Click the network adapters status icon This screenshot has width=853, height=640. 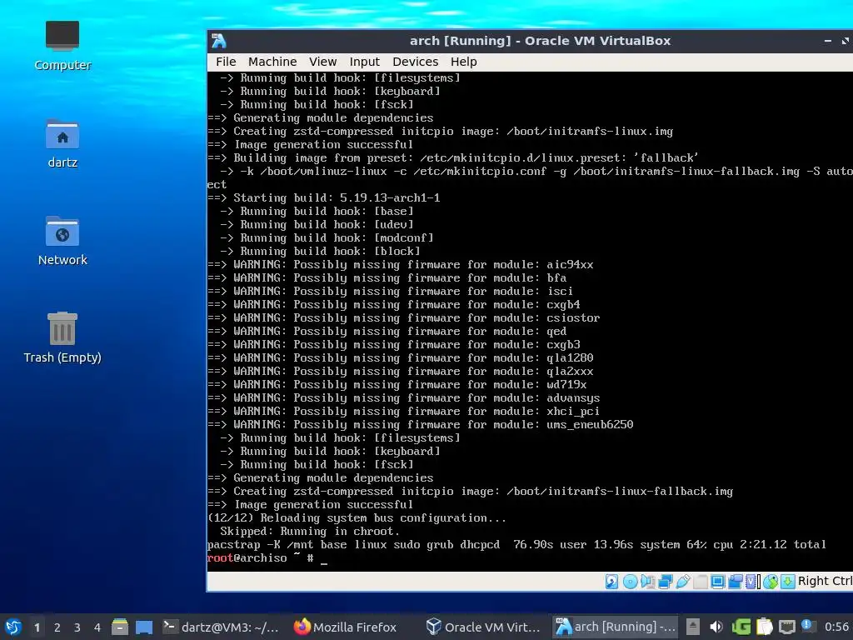(665, 582)
